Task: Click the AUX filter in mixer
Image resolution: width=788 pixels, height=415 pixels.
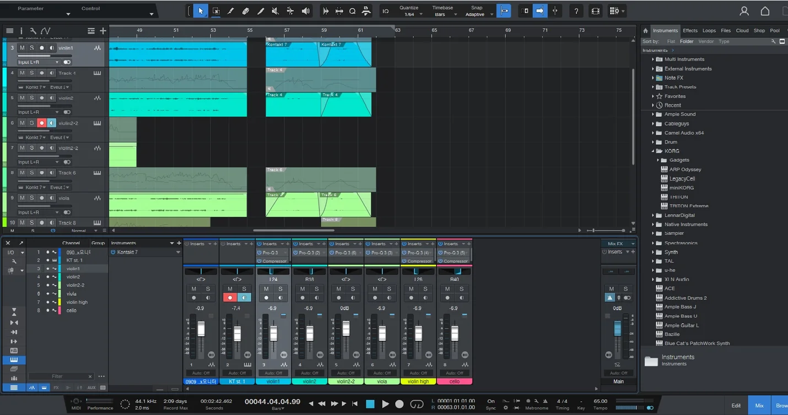Action: coord(91,387)
